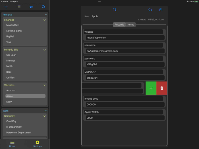Click the reply/undo arrow icon
199x149 pixels.
pyautogui.click(x=150, y=9)
